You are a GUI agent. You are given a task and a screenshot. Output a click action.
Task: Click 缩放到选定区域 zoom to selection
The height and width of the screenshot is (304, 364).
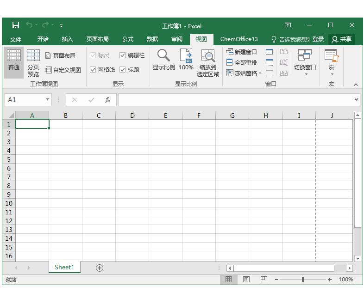click(x=208, y=63)
